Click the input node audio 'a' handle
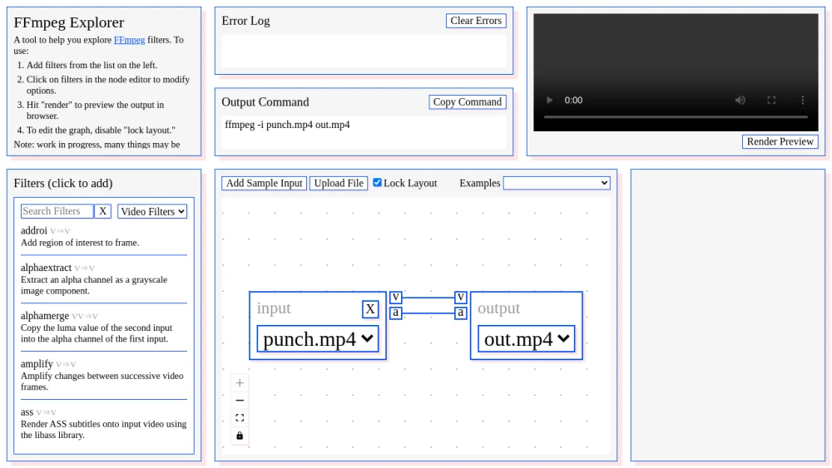The image size is (832, 468). pyautogui.click(x=395, y=313)
